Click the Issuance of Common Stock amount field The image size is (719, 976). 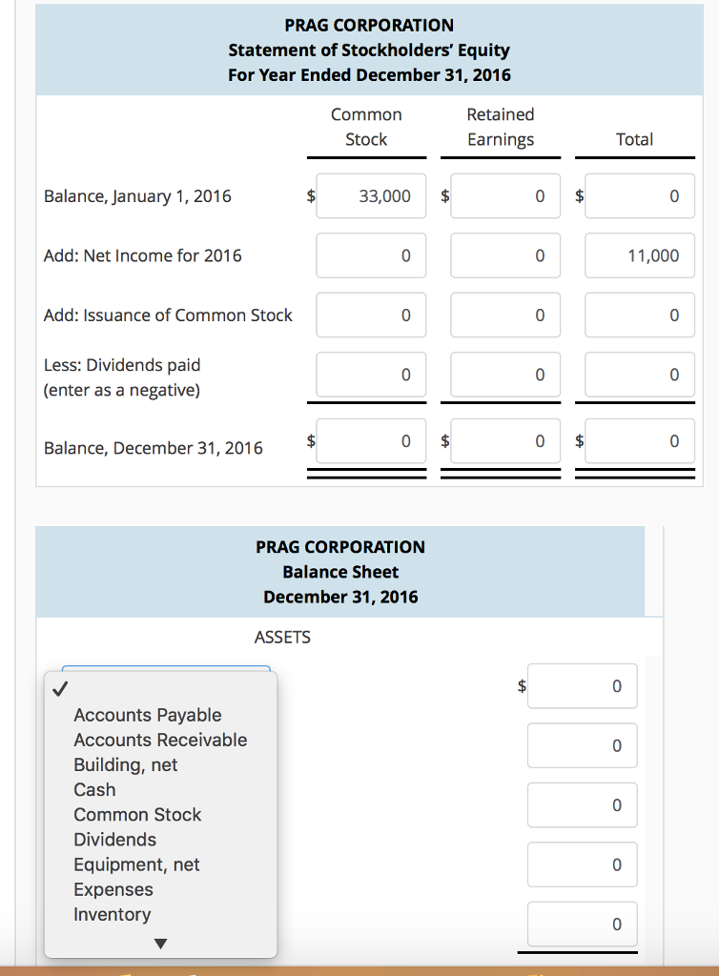coord(370,315)
